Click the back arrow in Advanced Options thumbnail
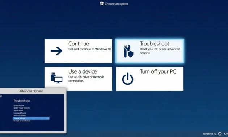 click(1, 96)
